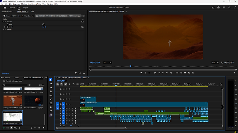Screen dimensions: 238x133
Task: Reset the Volume effect in Effect Controls
Action: (83, 22)
